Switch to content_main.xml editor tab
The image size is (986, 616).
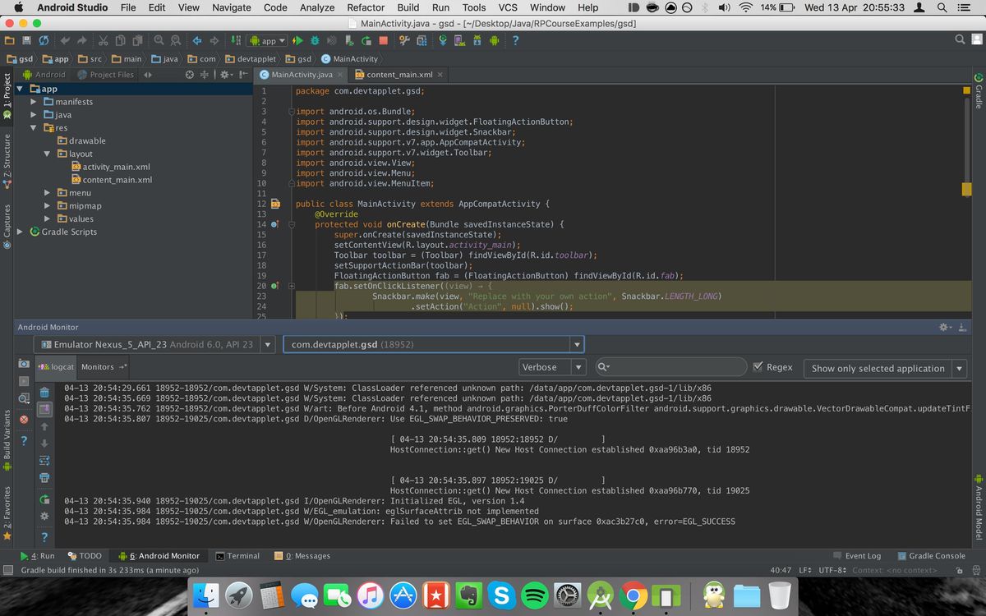[x=399, y=75]
